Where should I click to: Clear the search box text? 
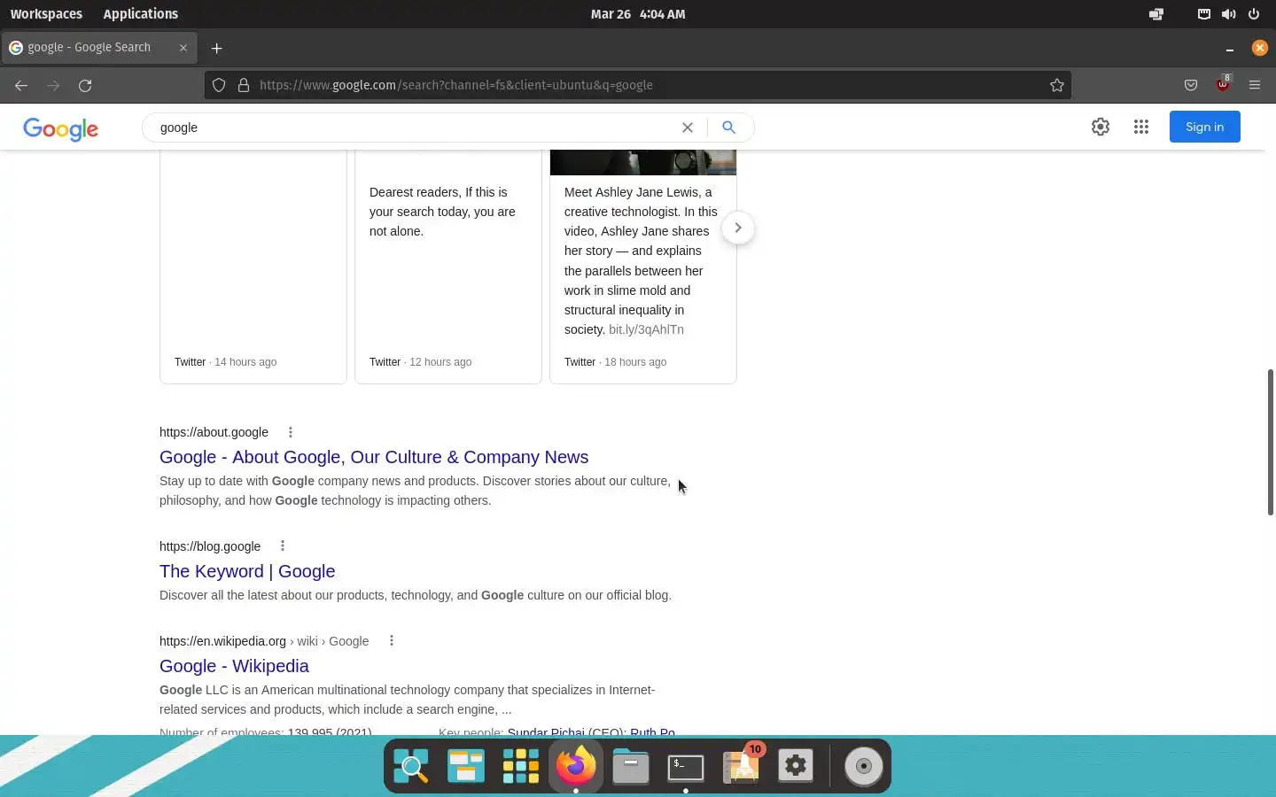(x=687, y=128)
